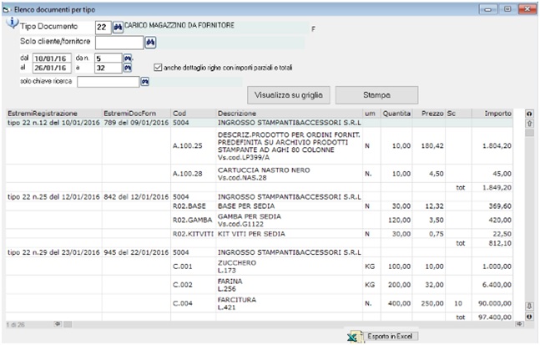Viewport: 540px width, 345px height.
Task: Click product code A.100.25
Action: (187, 146)
